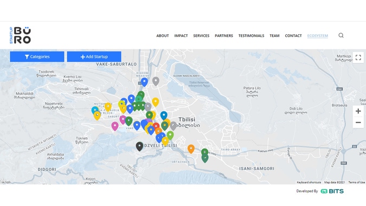
Task: Open the Startup Büro logo
Action: click(20, 35)
